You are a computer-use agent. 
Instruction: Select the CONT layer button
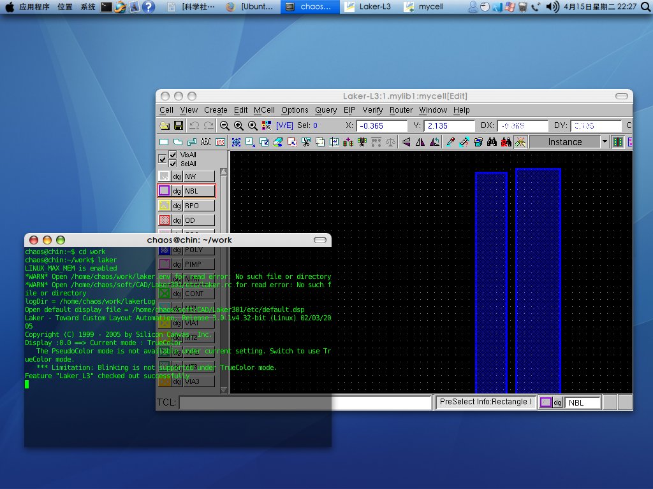coord(200,294)
